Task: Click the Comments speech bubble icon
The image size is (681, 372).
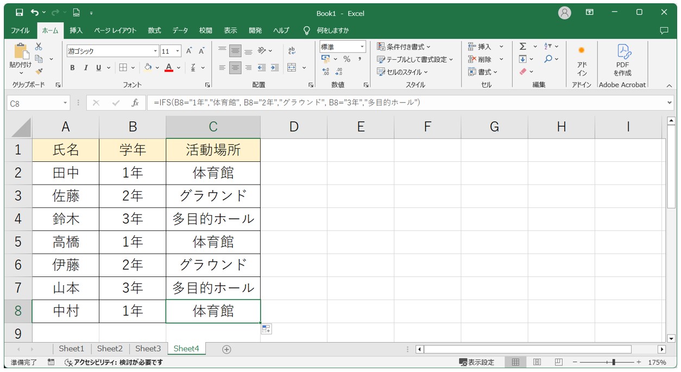Action: pos(664,30)
